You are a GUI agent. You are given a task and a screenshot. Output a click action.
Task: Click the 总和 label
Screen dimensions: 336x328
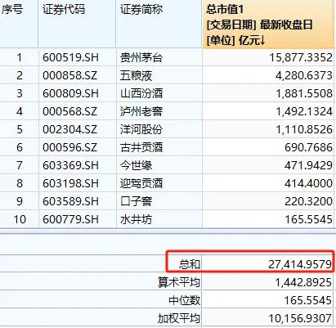pyautogui.click(x=190, y=264)
